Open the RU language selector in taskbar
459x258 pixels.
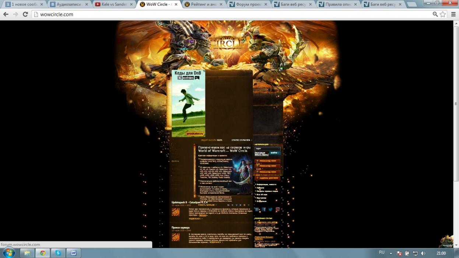[382, 252]
